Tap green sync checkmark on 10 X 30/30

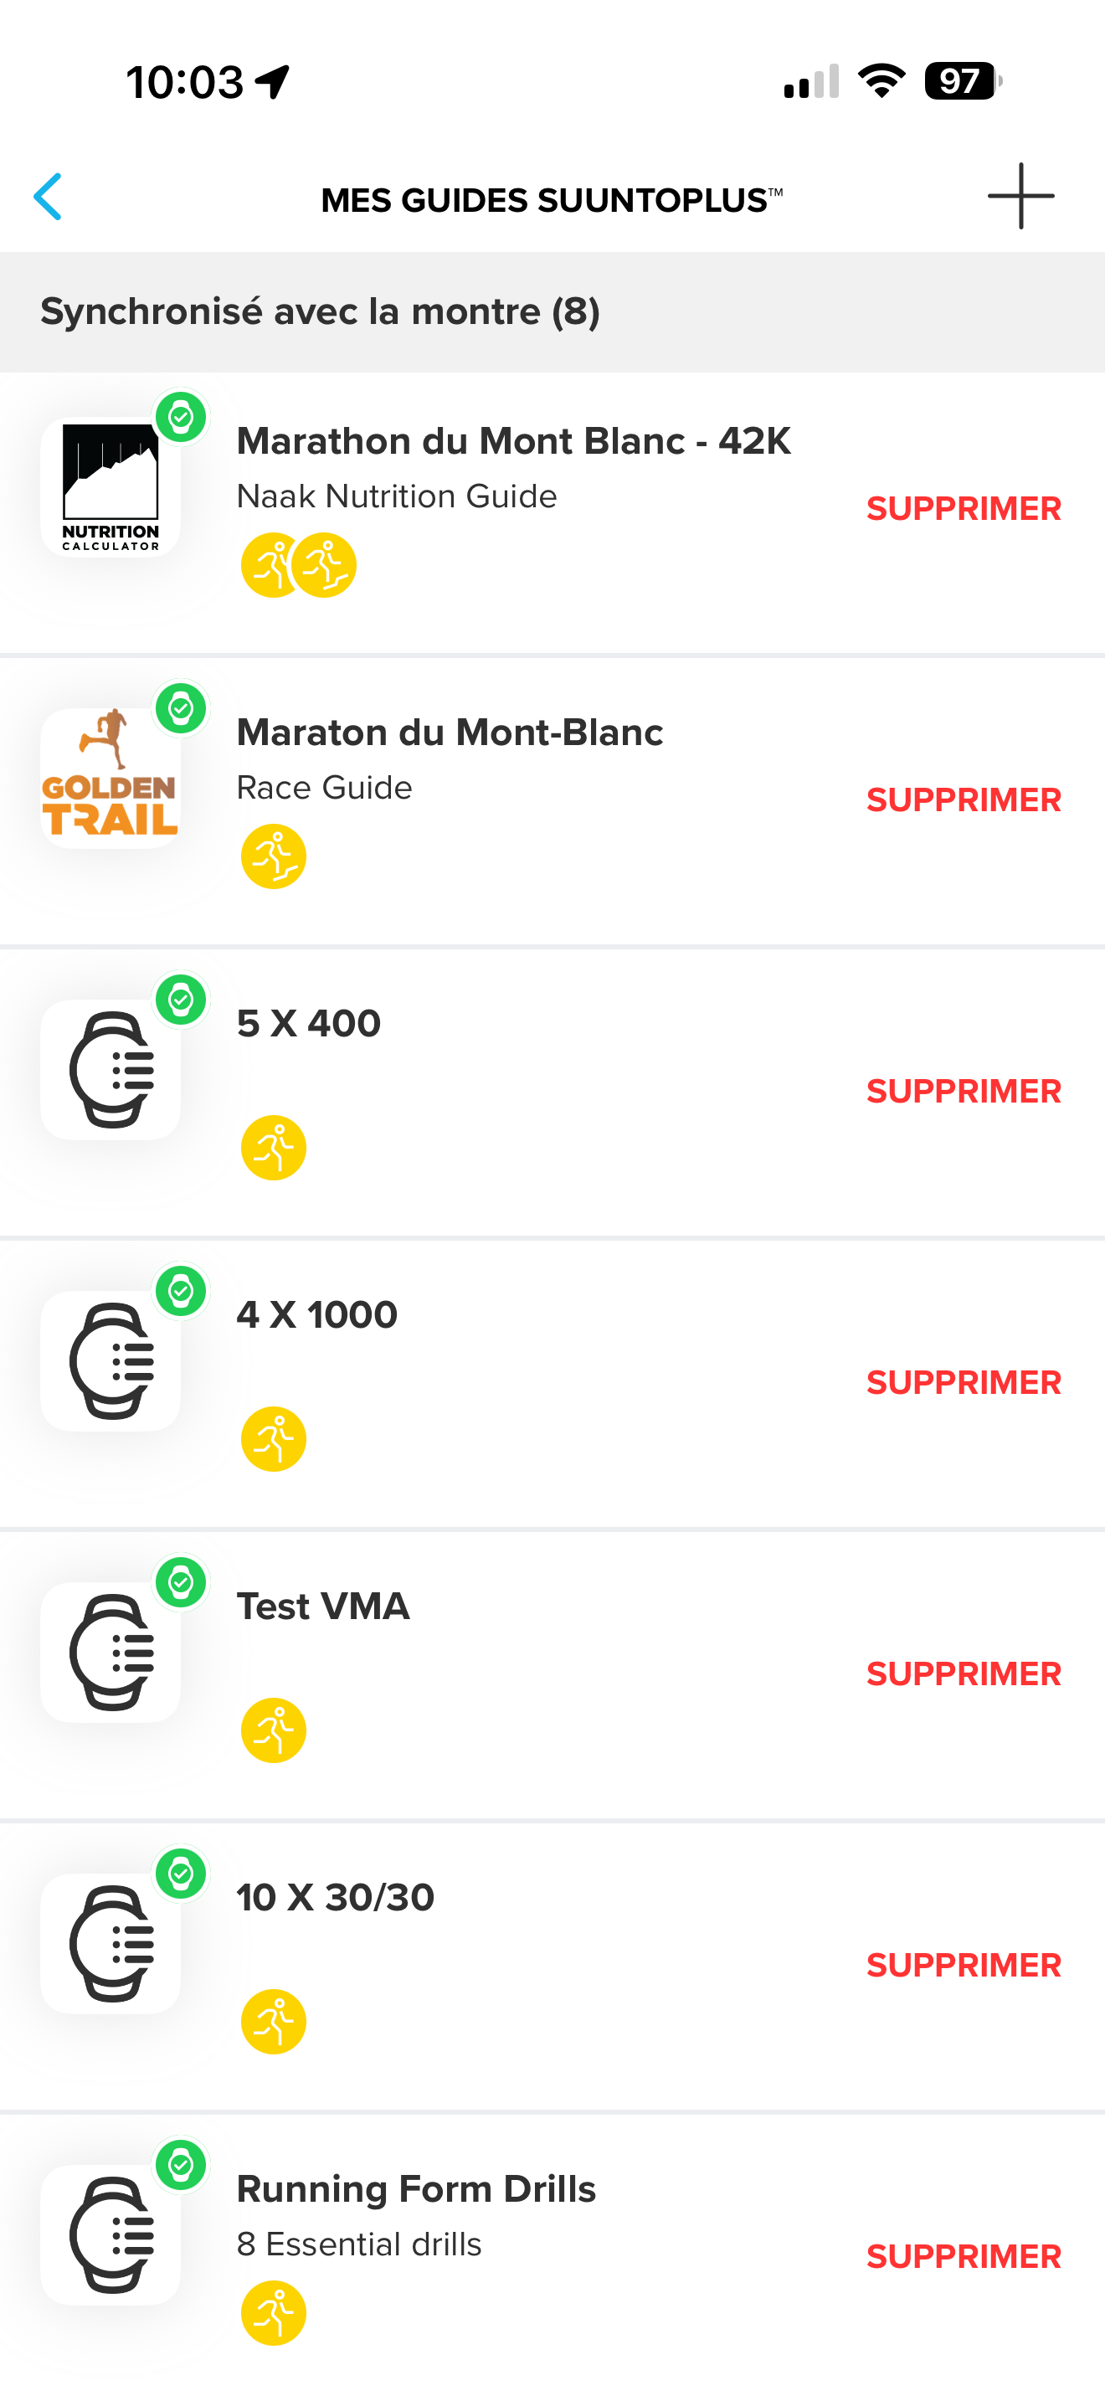tap(181, 1874)
